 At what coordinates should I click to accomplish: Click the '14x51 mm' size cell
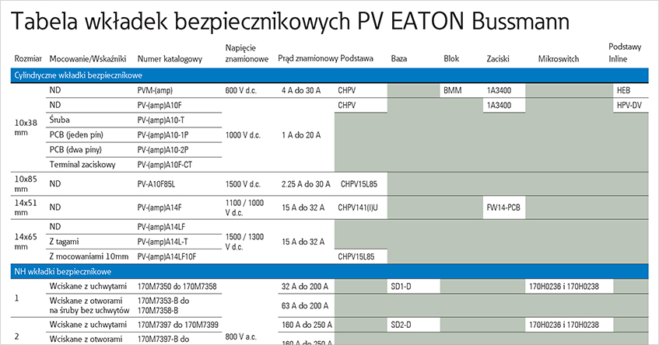(26, 207)
